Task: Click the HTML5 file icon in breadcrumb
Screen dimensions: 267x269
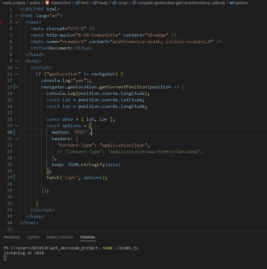Action: tap(47, 3)
